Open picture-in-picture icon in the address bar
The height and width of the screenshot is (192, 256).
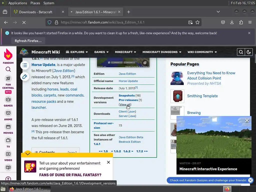coord(190,22)
